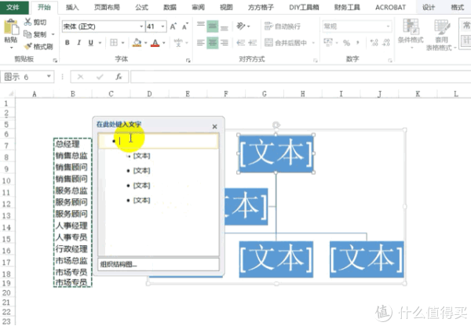Switch to the Insert (插入) tab
Image resolution: width=471 pixels, height=326 pixels.
pos(72,7)
